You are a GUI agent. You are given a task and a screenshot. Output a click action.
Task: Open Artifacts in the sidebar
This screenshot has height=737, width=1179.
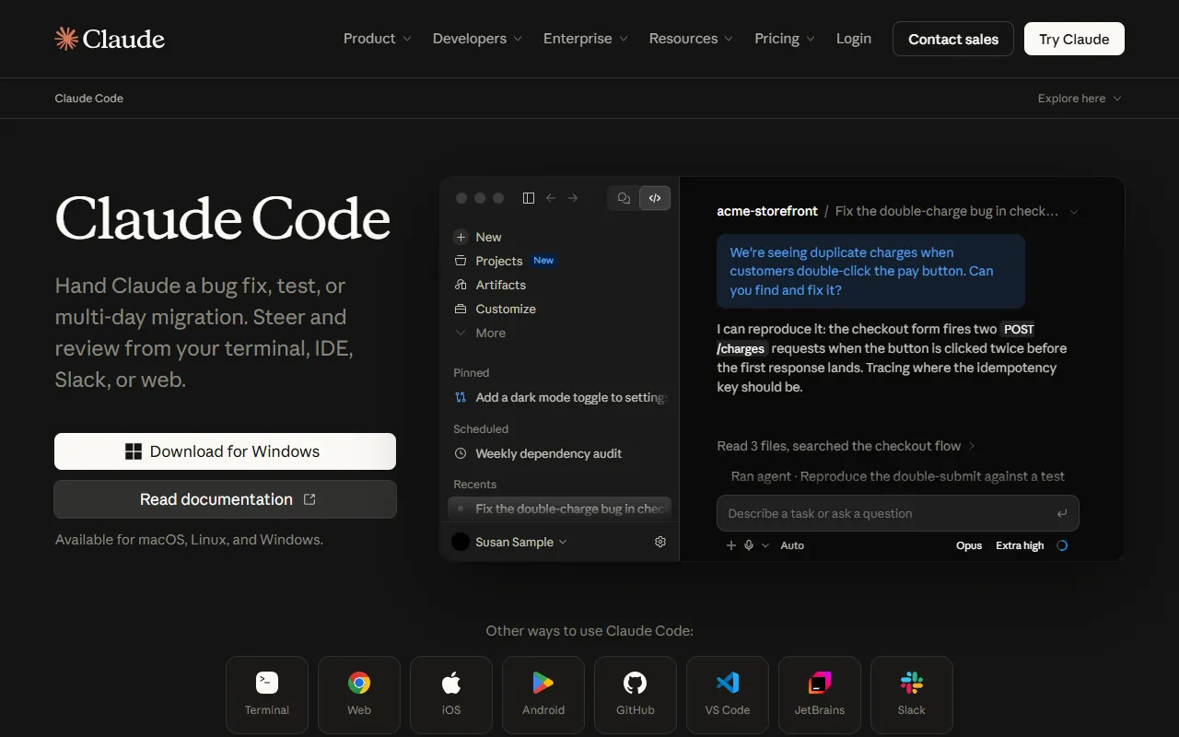(x=490, y=285)
